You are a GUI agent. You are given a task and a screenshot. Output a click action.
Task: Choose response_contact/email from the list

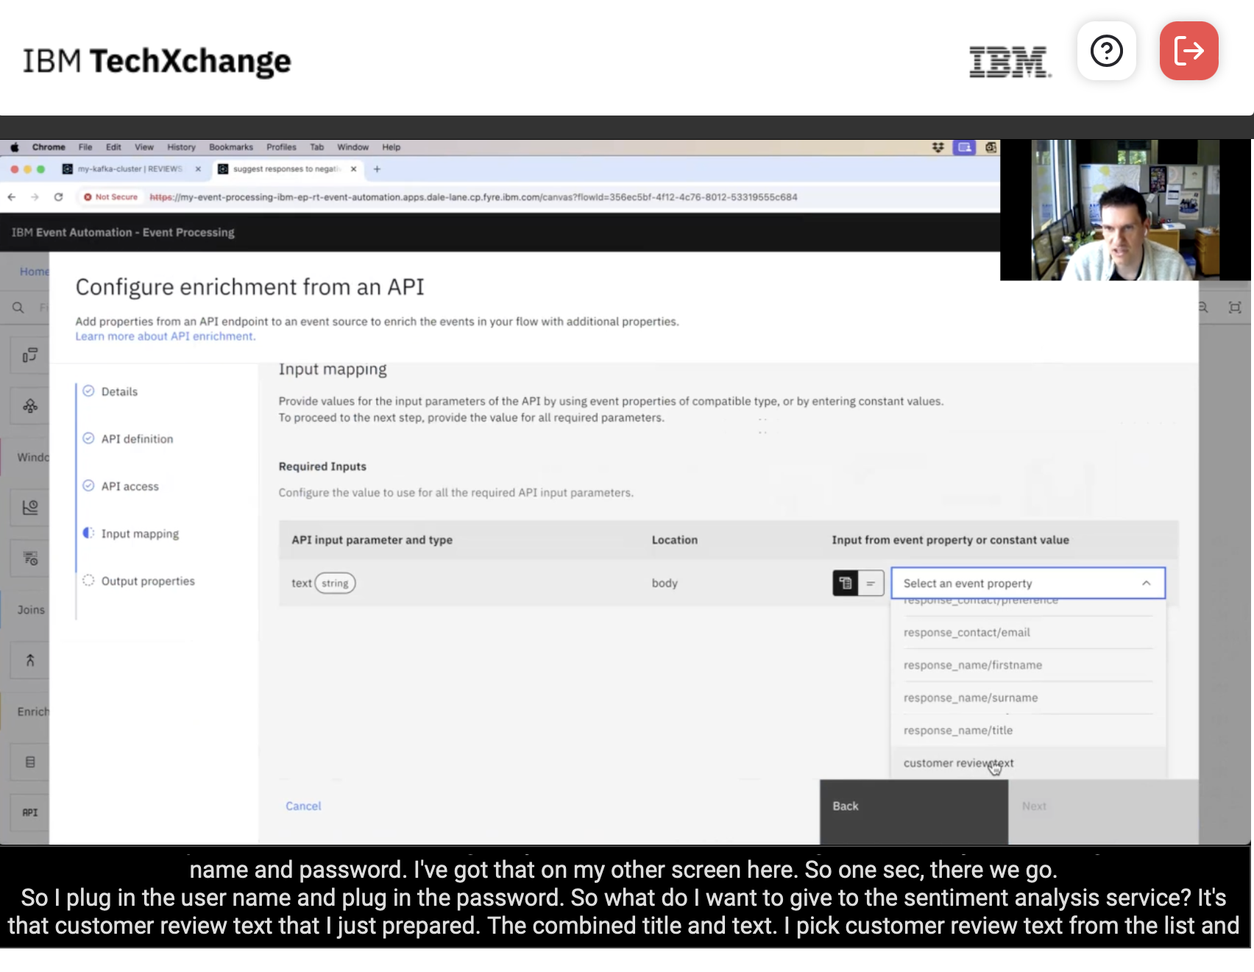(x=966, y=633)
